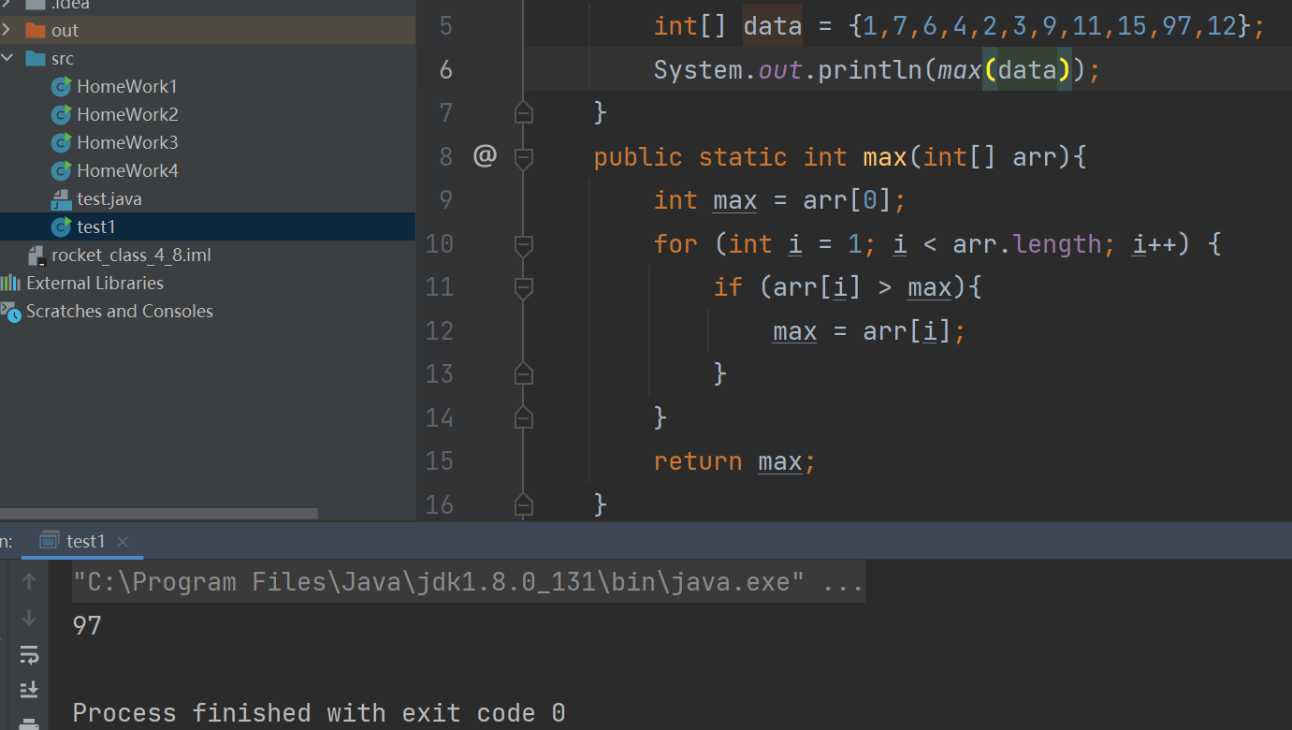Click the test.java file icon
This screenshot has height=730, width=1292.
(x=62, y=198)
